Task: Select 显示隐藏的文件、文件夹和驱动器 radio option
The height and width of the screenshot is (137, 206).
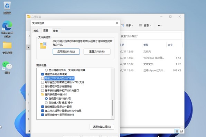Action: tap(46, 70)
